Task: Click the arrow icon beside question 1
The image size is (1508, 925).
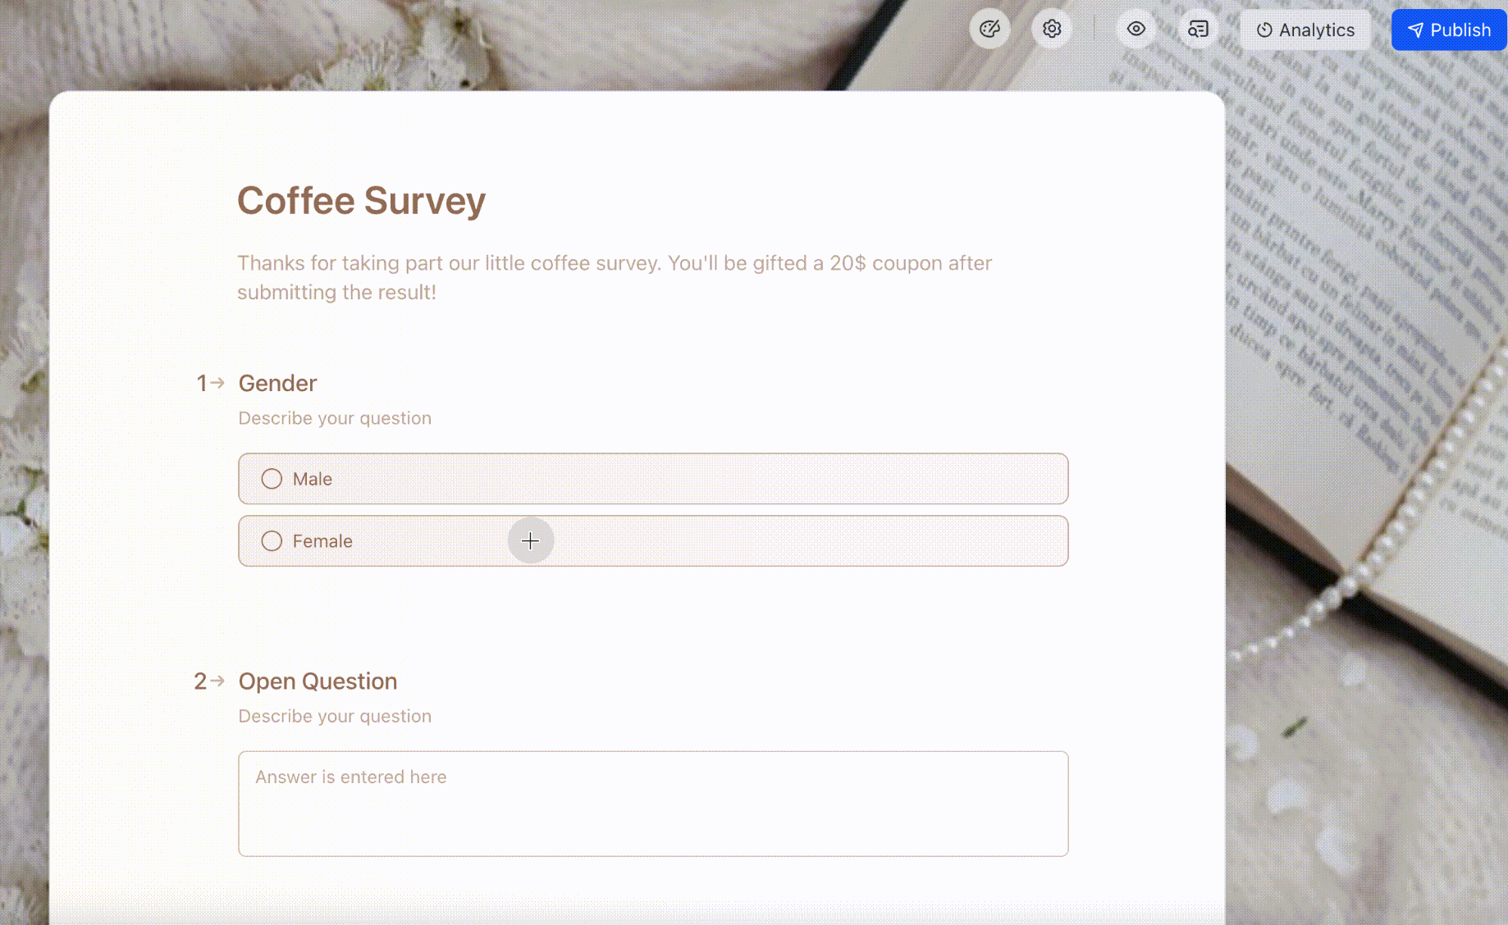Action: [217, 383]
